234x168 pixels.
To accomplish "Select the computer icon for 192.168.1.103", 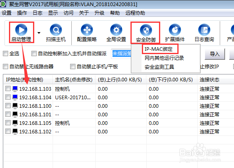I will click(x=15, y=89).
